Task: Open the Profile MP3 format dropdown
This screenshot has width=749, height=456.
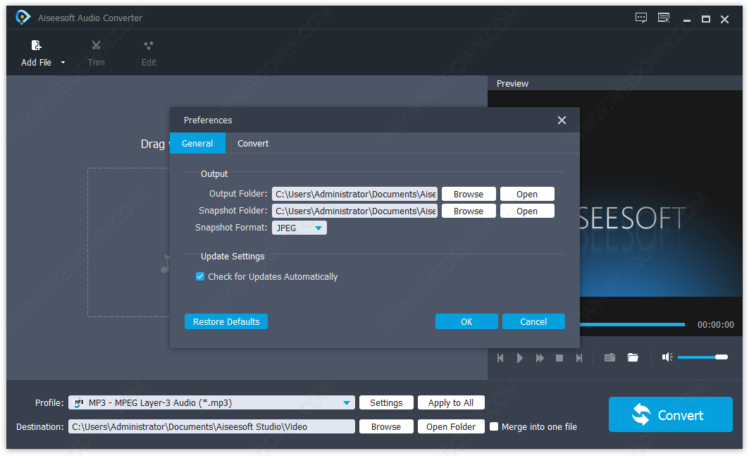Action: 211,403
